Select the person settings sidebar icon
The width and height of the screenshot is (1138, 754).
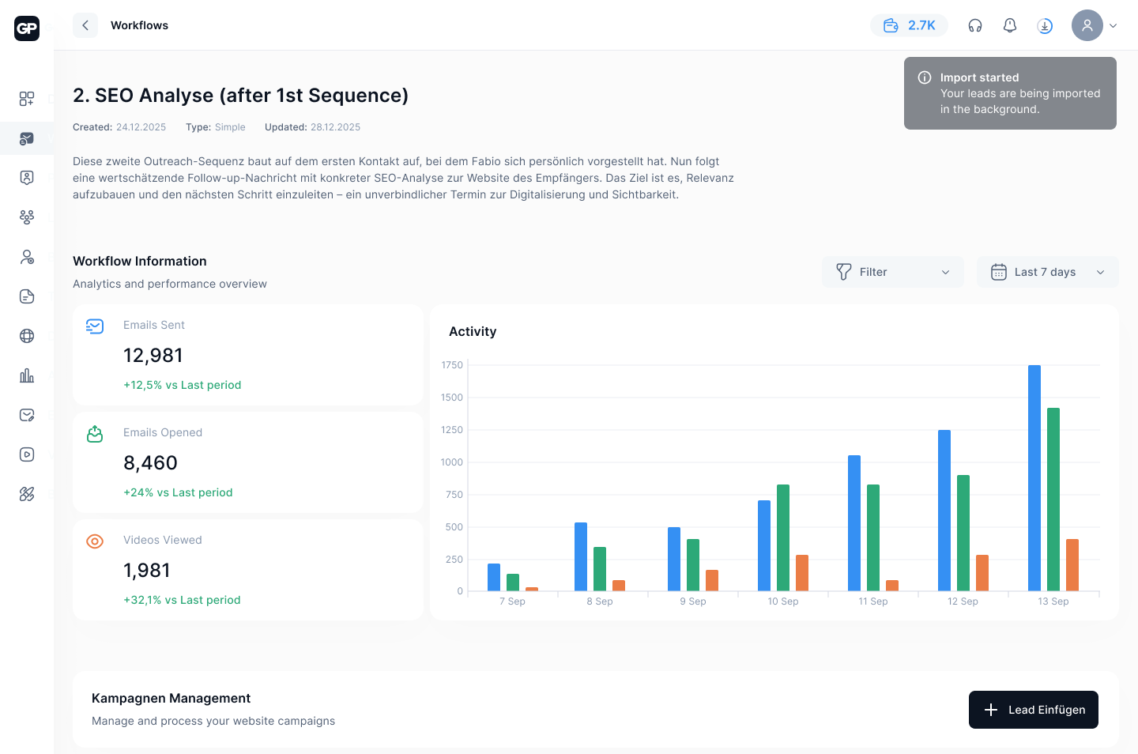pyautogui.click(x=26, y=257)
